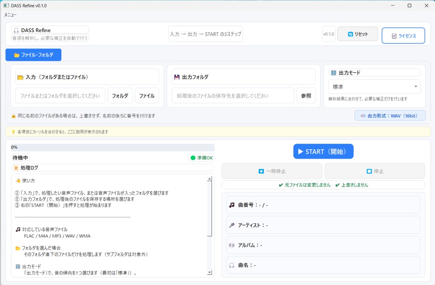Image resolution: width=435 pixels, height=285 pixels.
Task: Click the sliders icon beside 出力モード heading
Action: tap(333, 73)
